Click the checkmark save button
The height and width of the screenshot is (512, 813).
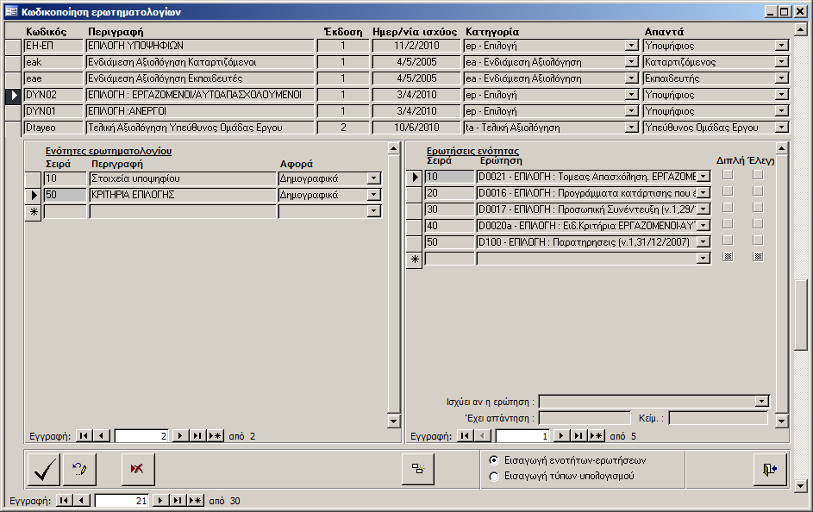click(44, 469)
